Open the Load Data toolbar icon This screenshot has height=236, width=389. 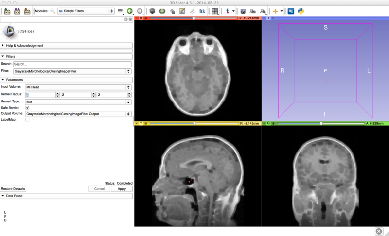click(x=7, y=11)
